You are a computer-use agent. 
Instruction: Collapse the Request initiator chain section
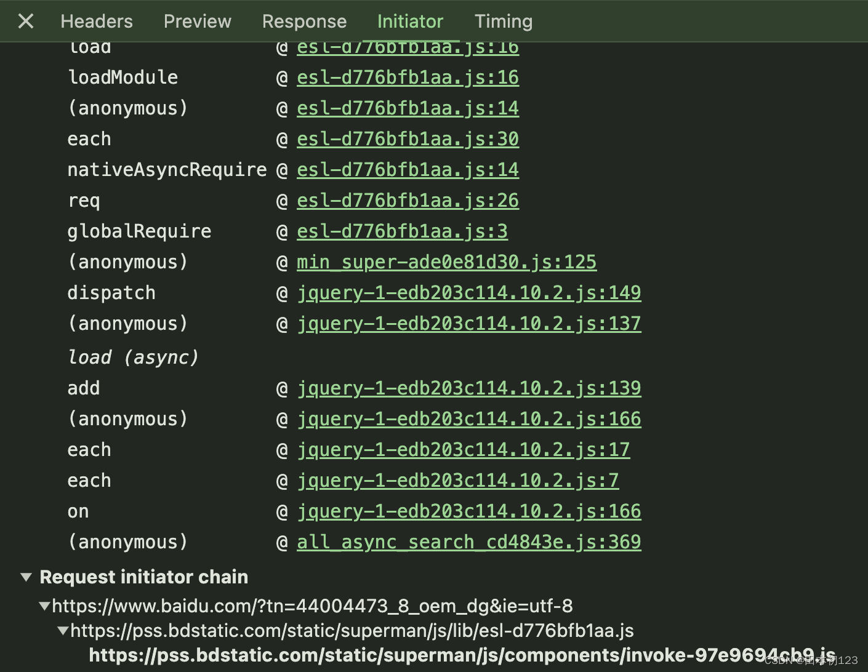click(x=26, y=577)
